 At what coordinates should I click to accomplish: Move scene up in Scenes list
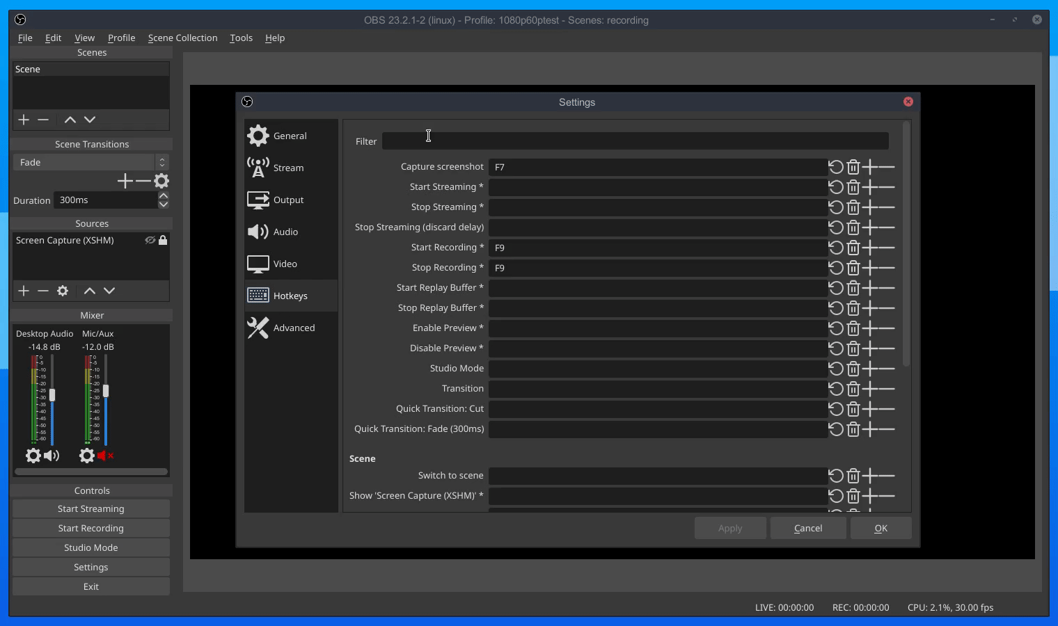pos(70,120)
